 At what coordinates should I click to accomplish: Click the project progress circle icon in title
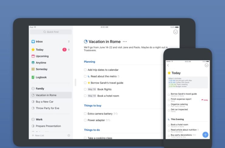click(x=86, y=41)
